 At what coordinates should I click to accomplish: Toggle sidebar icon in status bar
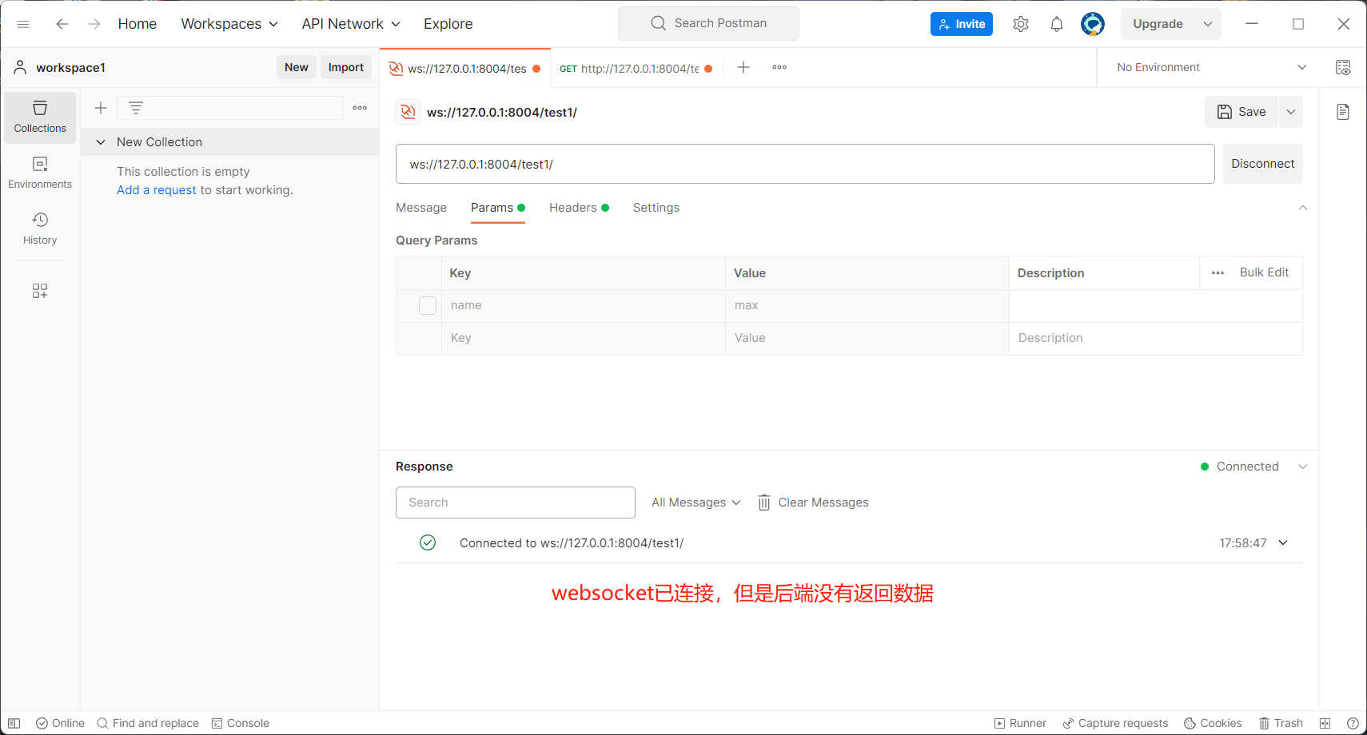coord(14,723)
